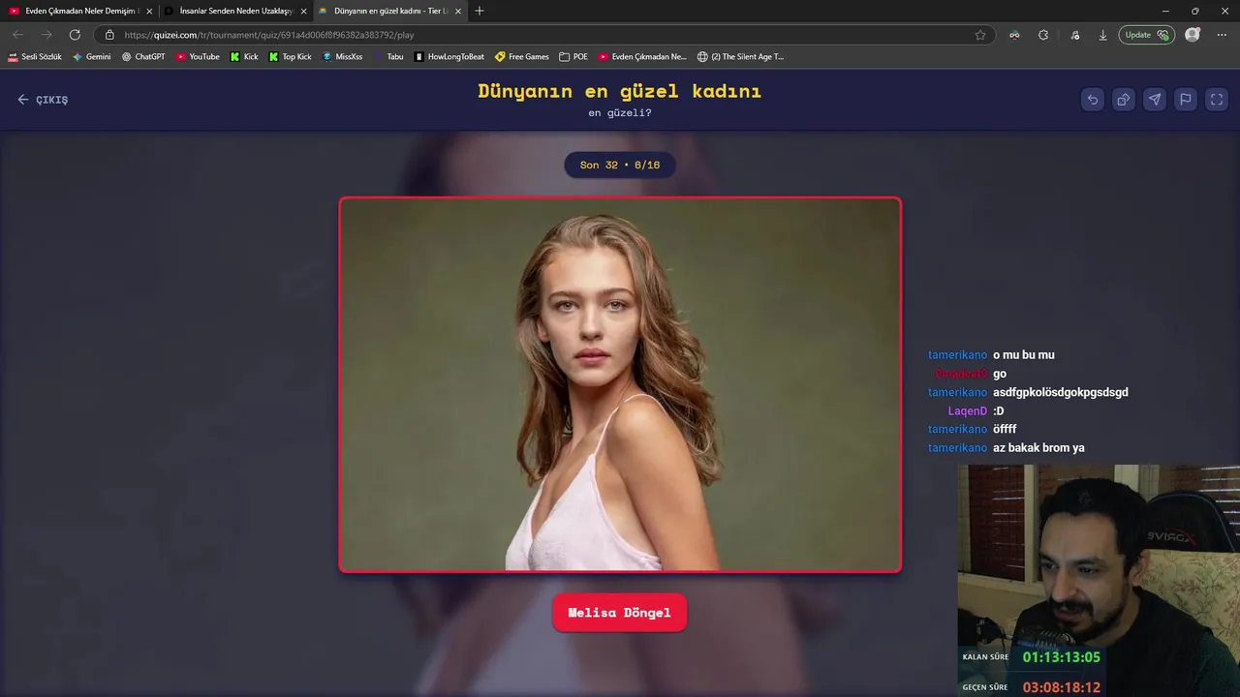Open the Kick bookmark
Image resolution: width=1240 pixels, height=697 pixels.
point(244,57)
